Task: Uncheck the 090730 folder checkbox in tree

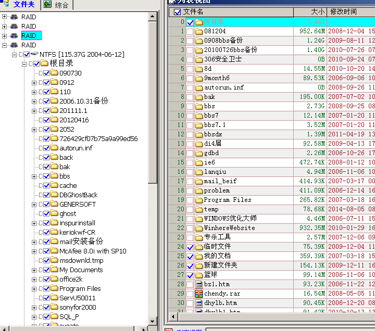Action: tap(46, 73)
